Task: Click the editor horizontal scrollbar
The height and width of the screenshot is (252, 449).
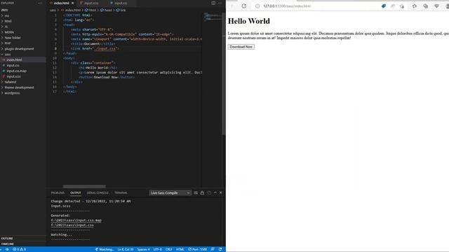Action: click(x=84, y=186)
